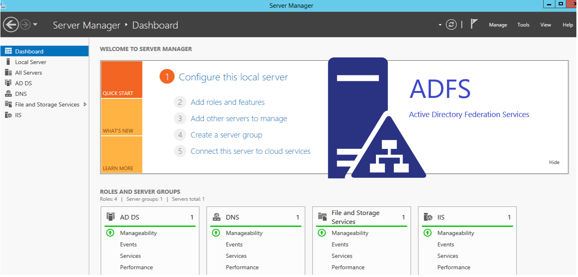The image size is (578, 277).
Task: Click the Forward navigation arrow button
Action: pos(25,25)
